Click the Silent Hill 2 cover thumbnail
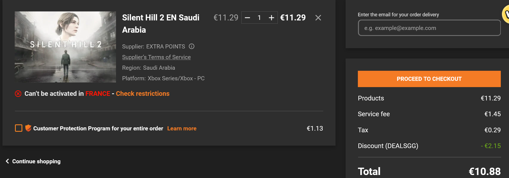The height and width of the screenshot is (178, 509). 65,47
